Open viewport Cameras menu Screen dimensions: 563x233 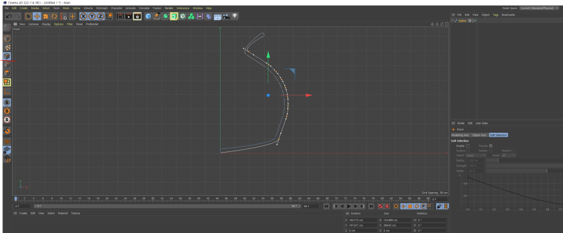tap(34, 24)
